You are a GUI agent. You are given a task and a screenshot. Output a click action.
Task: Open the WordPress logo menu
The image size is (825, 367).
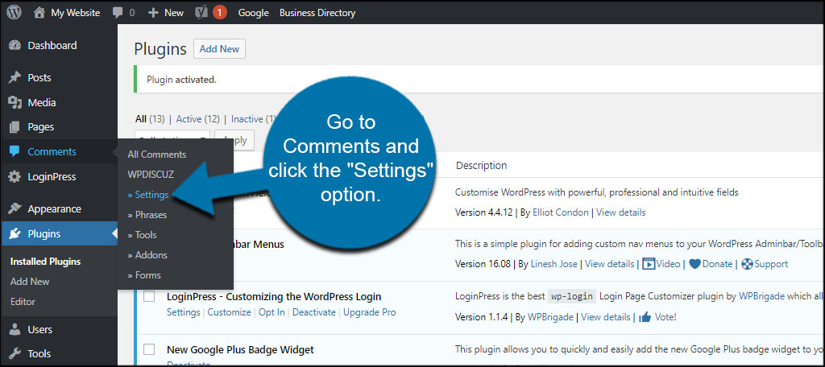pyautogui.click(x=15, y=12)
